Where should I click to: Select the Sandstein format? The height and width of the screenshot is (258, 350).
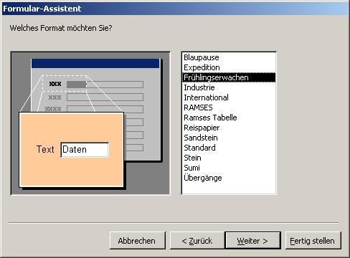point(229,138)
